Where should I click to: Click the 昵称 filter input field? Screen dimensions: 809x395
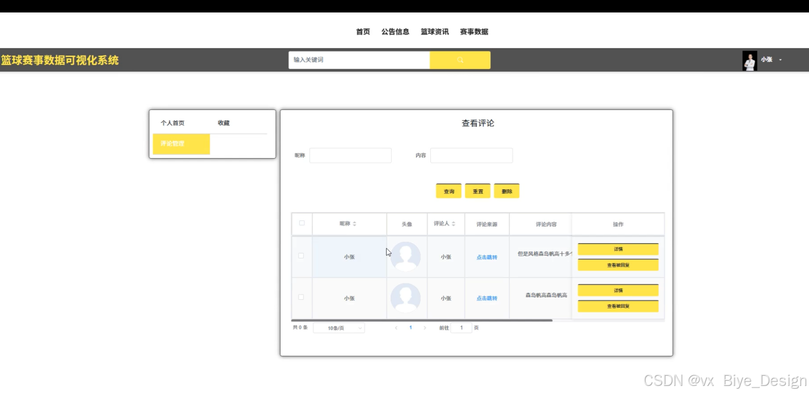(350, 155)
